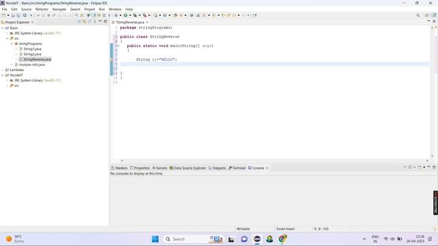The width and height of the screenshot is (438, 246).
Task: Expand the Lambdas project
Action: pos(3,70)
